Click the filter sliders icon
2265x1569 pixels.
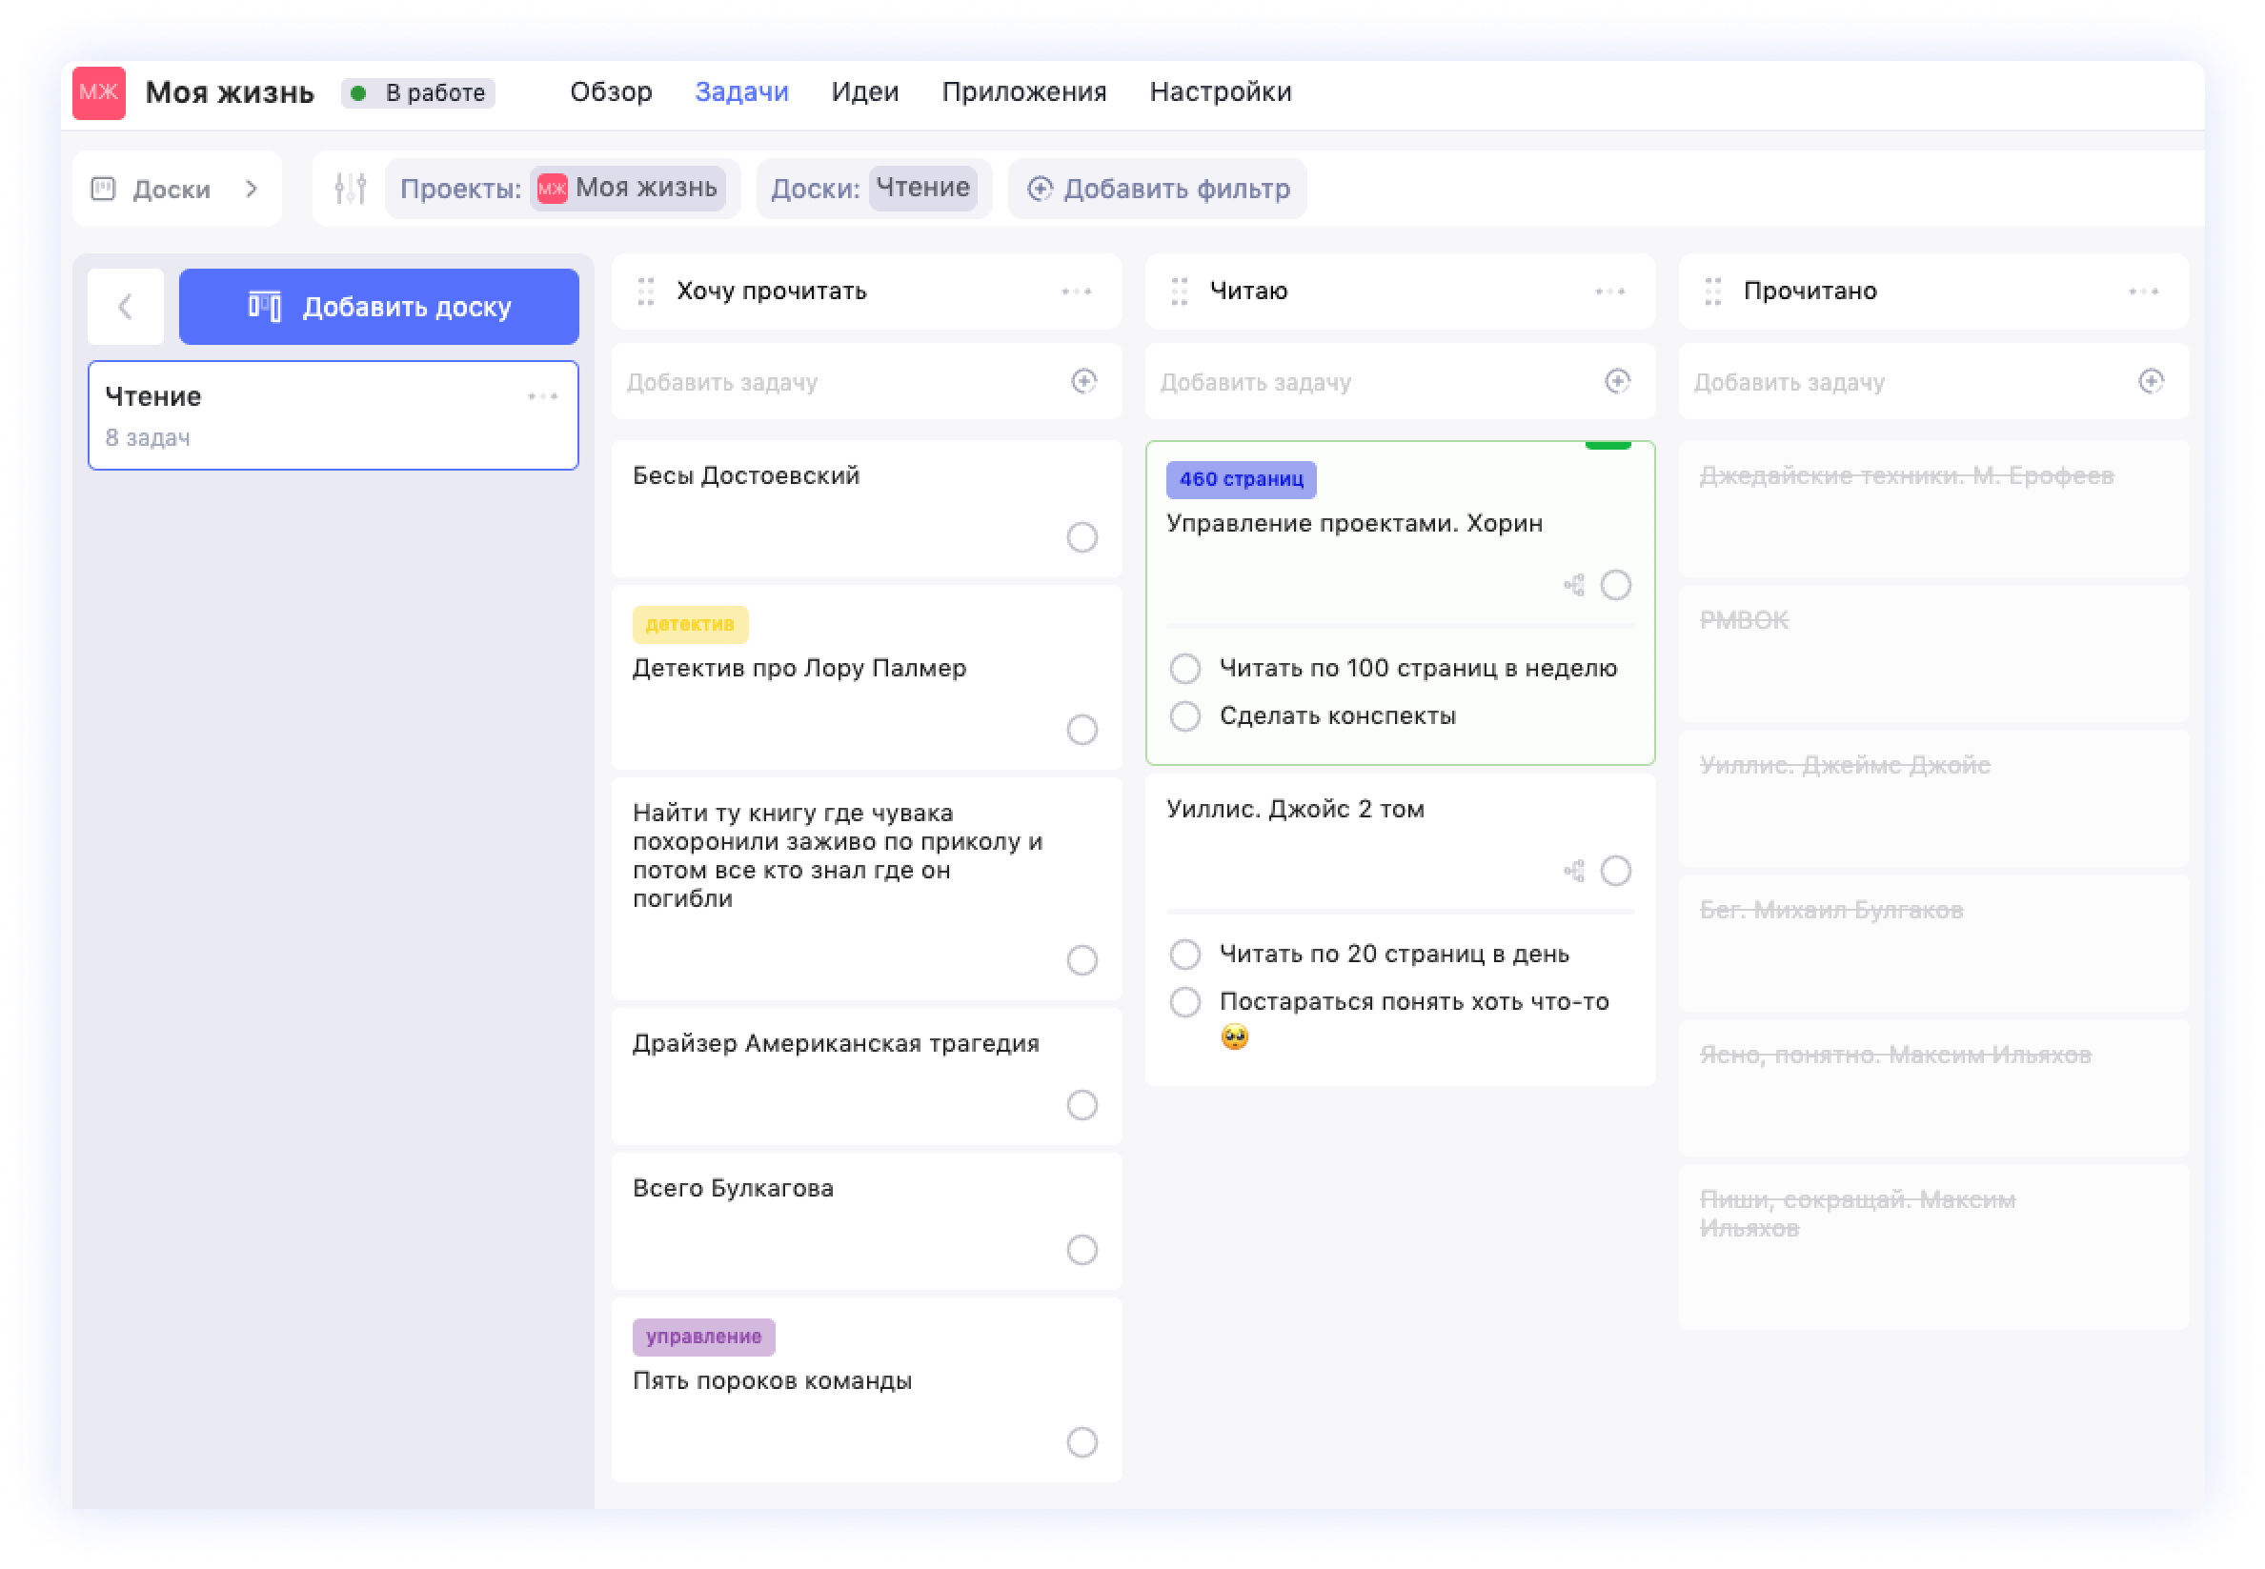(350, 188)
